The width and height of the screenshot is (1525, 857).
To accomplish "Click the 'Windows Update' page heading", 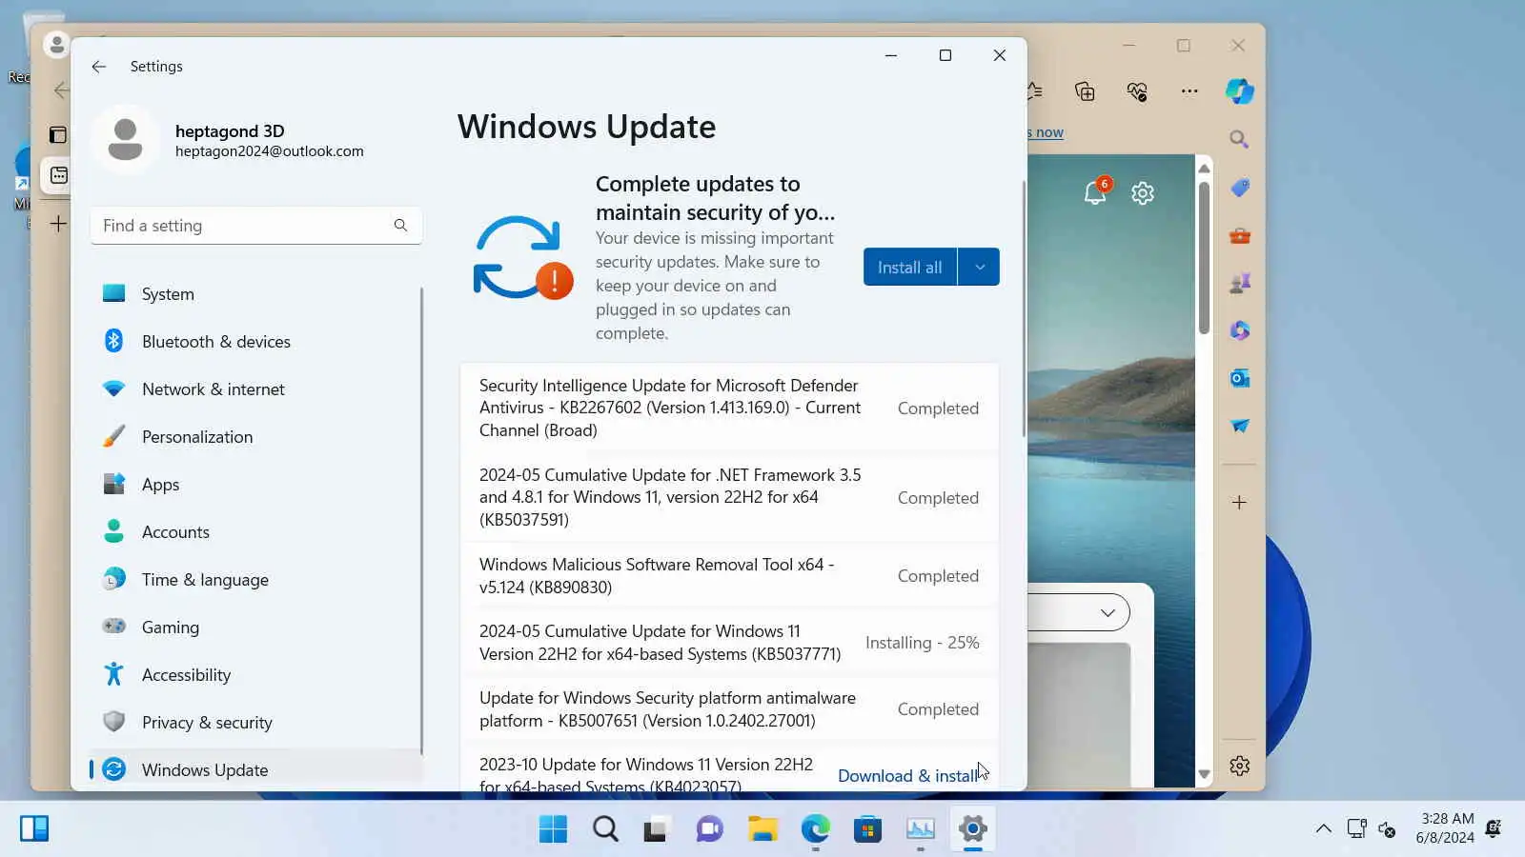I will [x=586, y=127].
